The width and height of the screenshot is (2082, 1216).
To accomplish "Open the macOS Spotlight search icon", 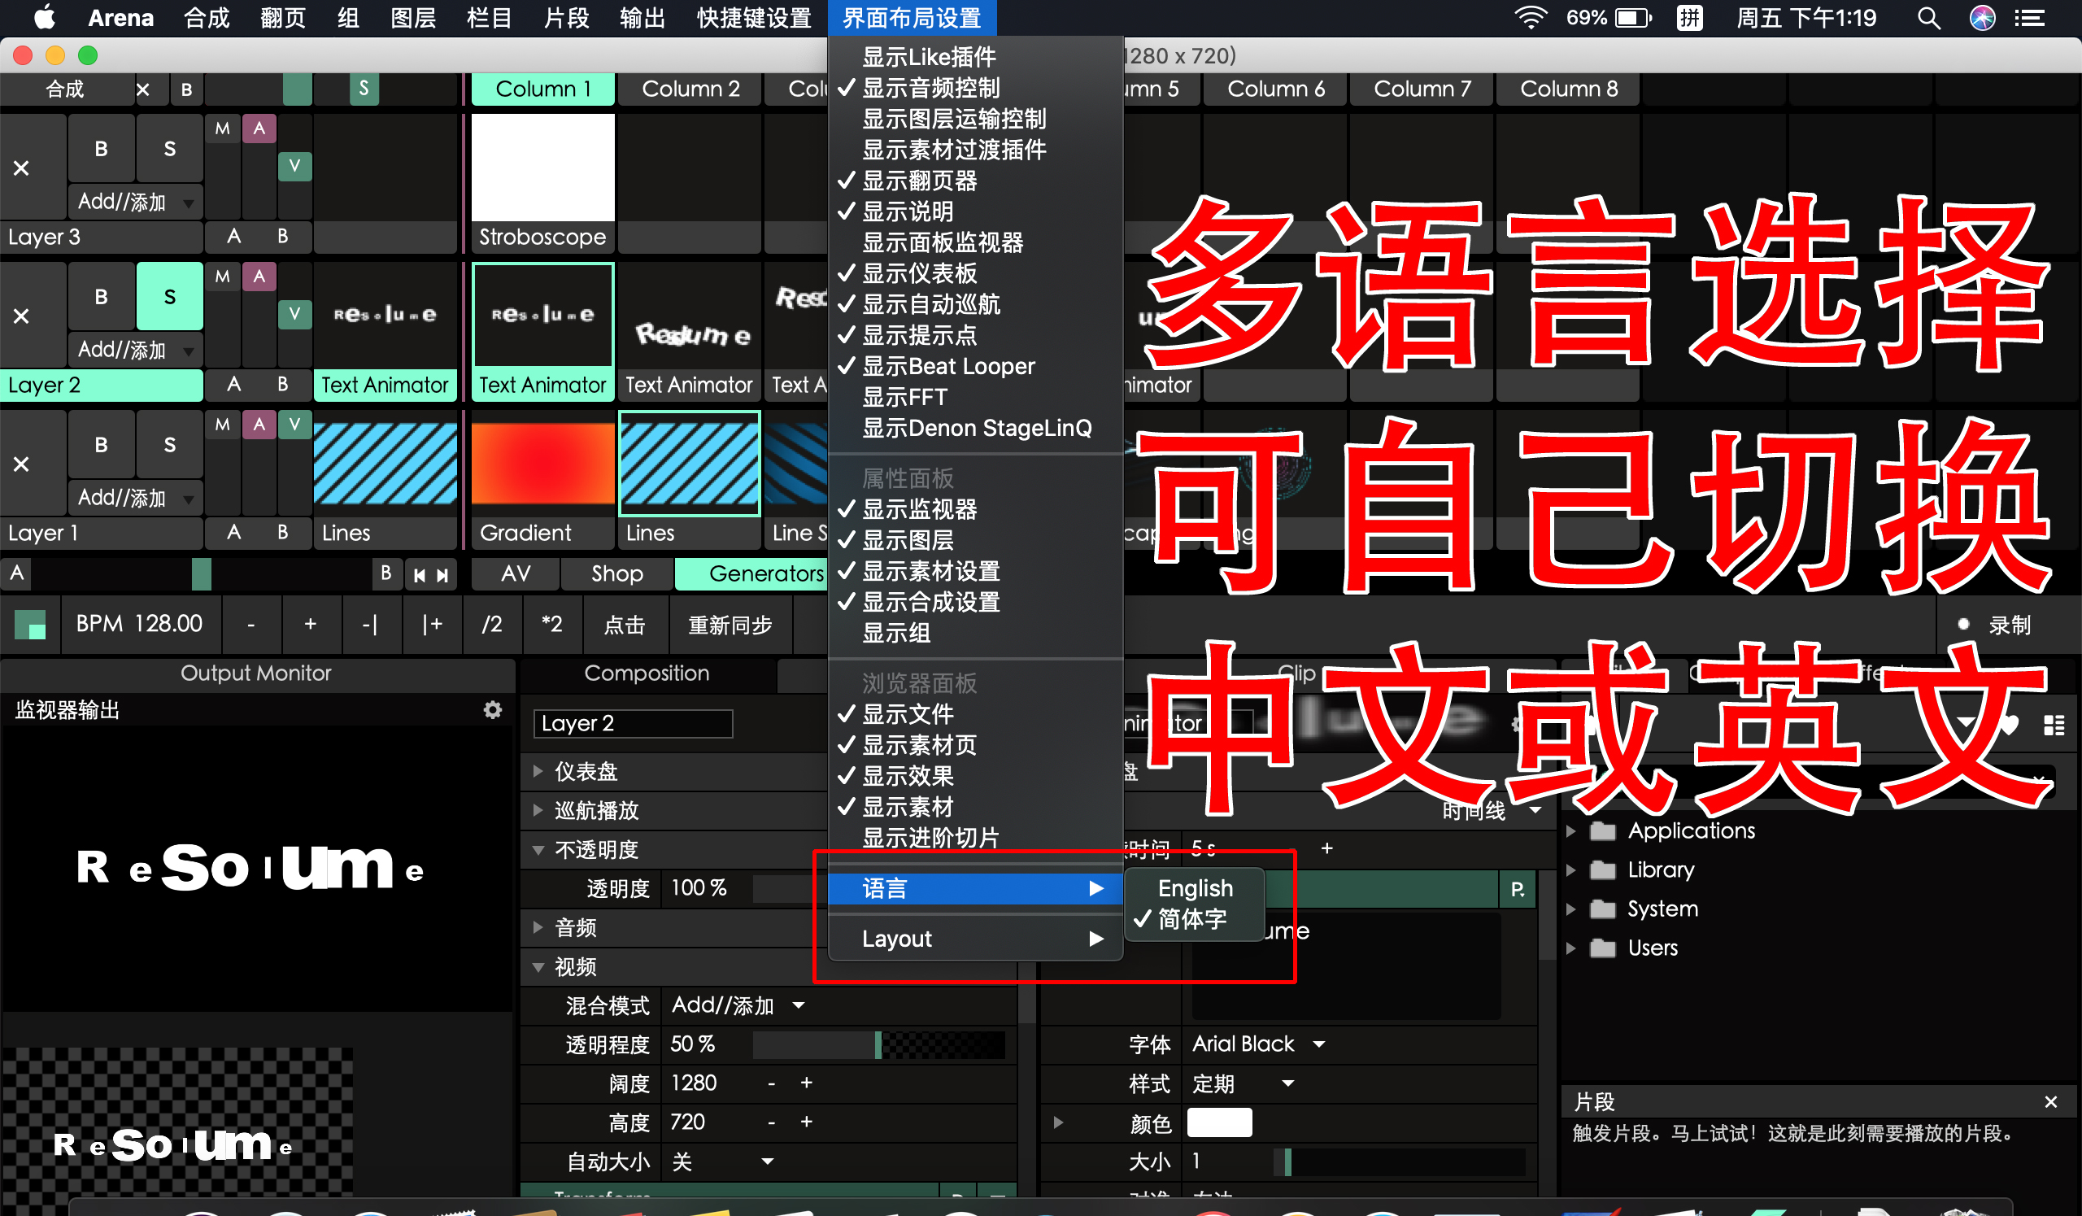I will click(x=1928, y=18).
